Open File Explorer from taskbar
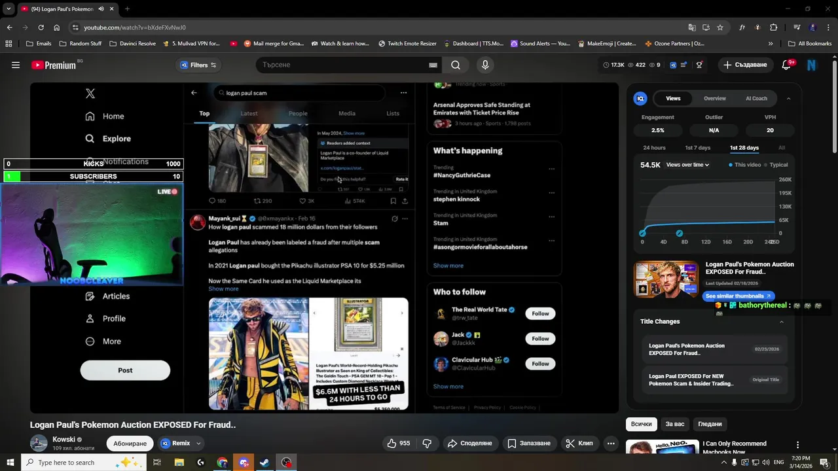The height and width of the screenshot is (471, 838). (179, 462)
